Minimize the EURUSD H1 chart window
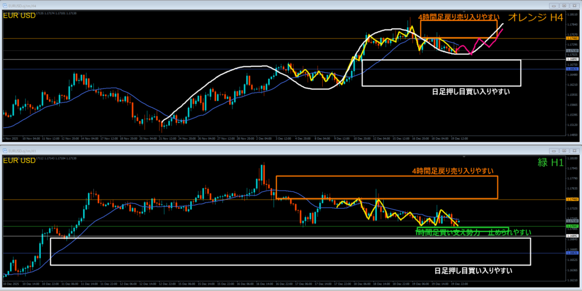Viewport: 582px width, 291px height. [554, 150]
